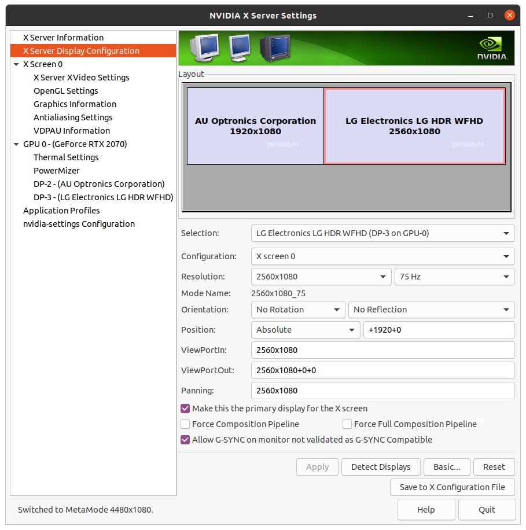Click the Panning field
Screen dimensions: 526x530
coord(382,391)
